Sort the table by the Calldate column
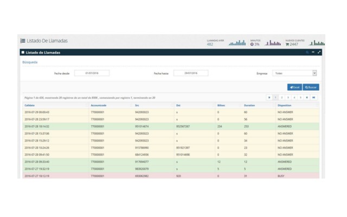347x217 pixels. (x=29, y=105)
